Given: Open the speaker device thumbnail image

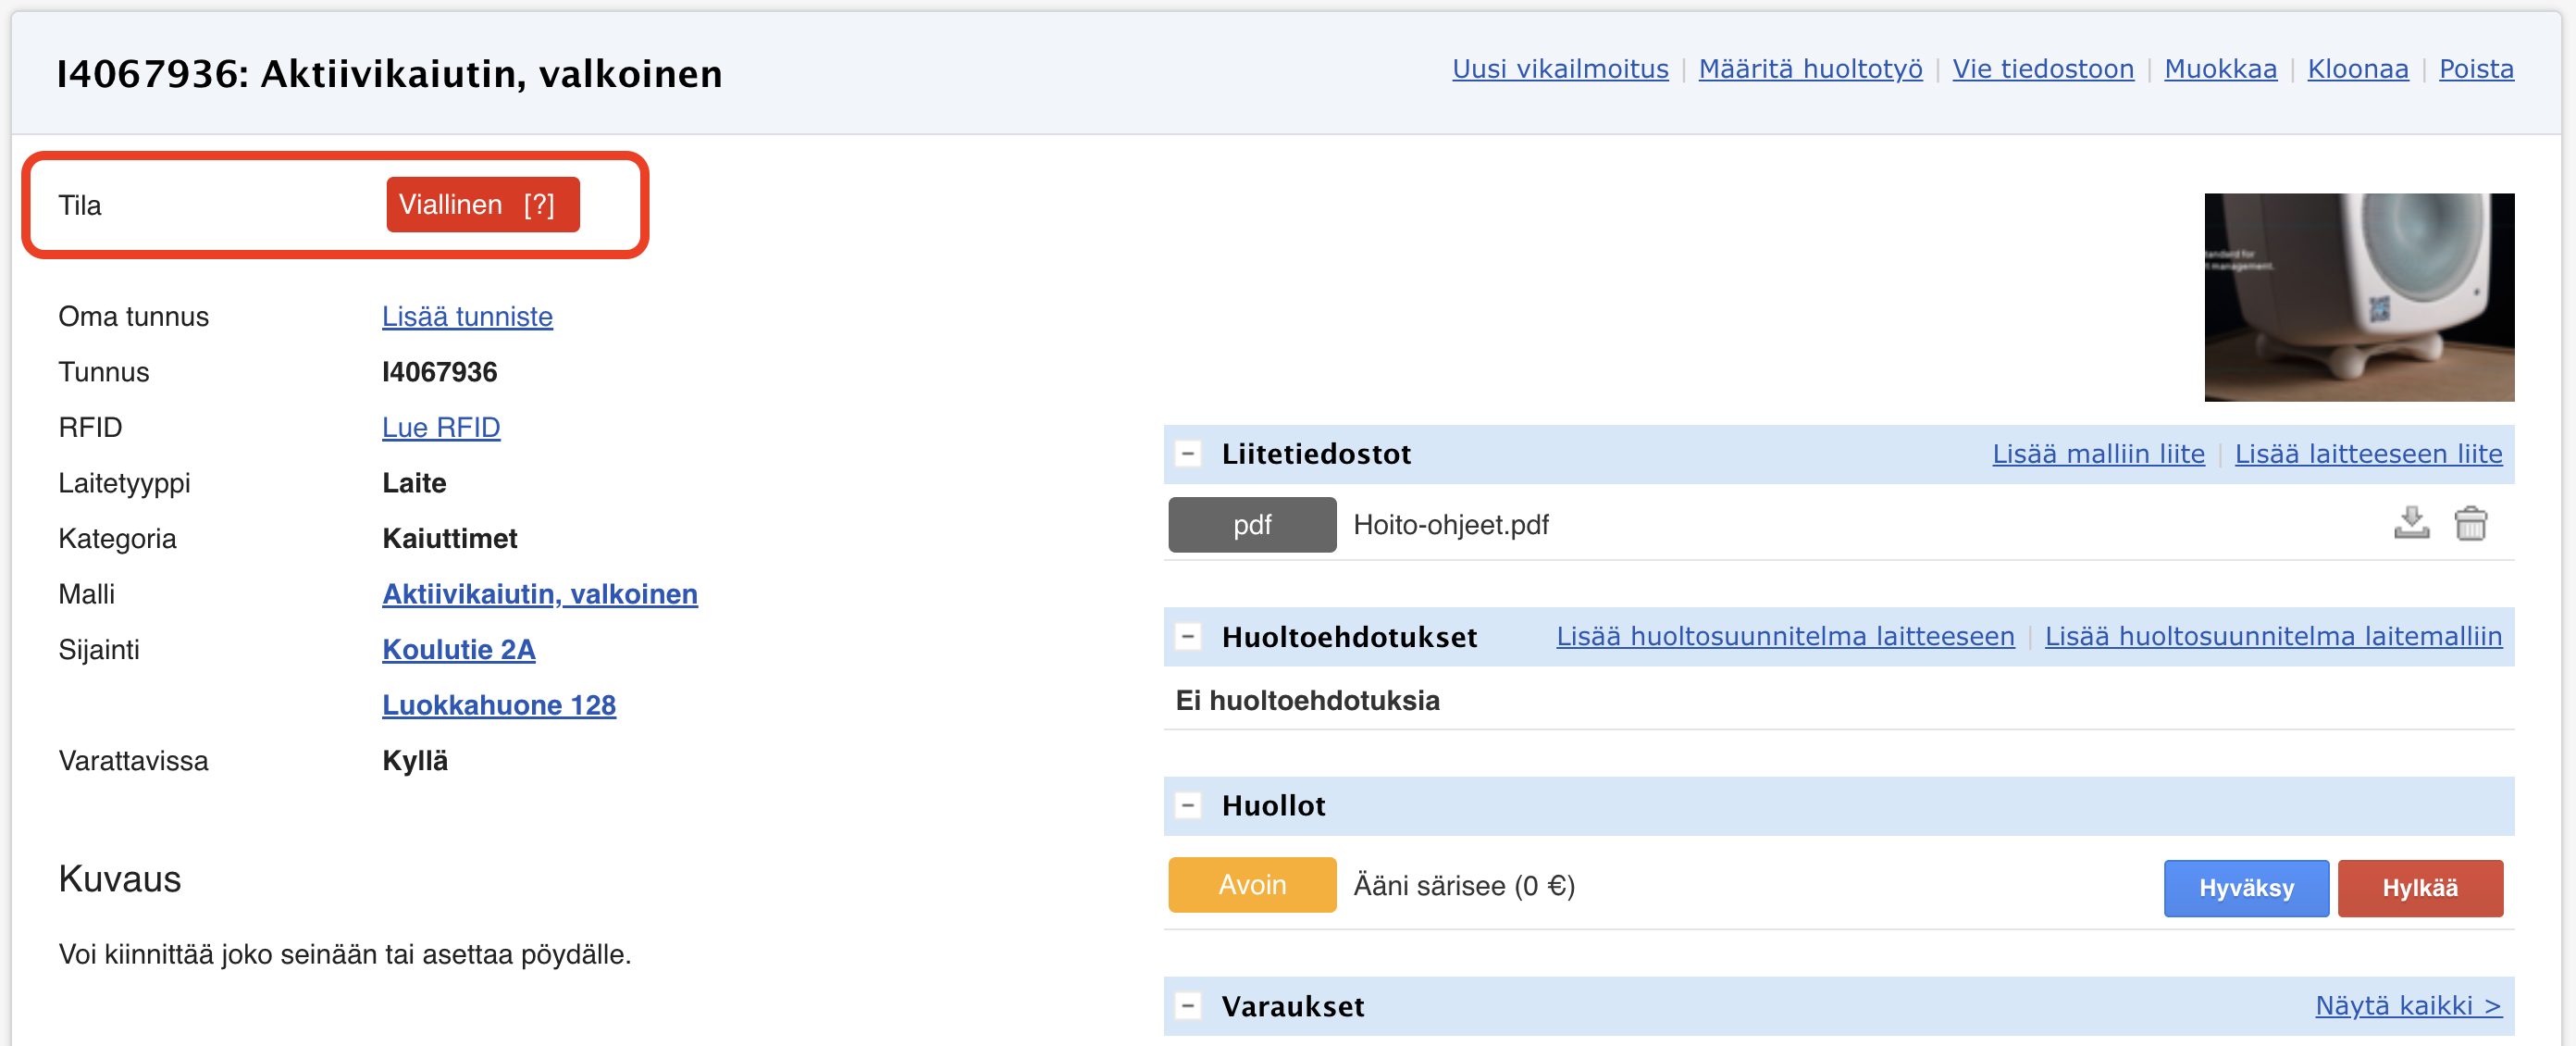Looking at the screenshot, I should tap(2358, 297).
